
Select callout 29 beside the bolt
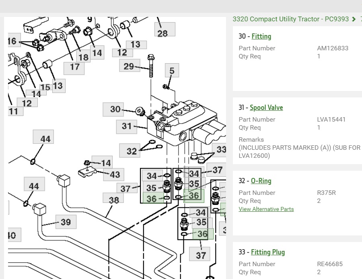[x=129, y=66]
